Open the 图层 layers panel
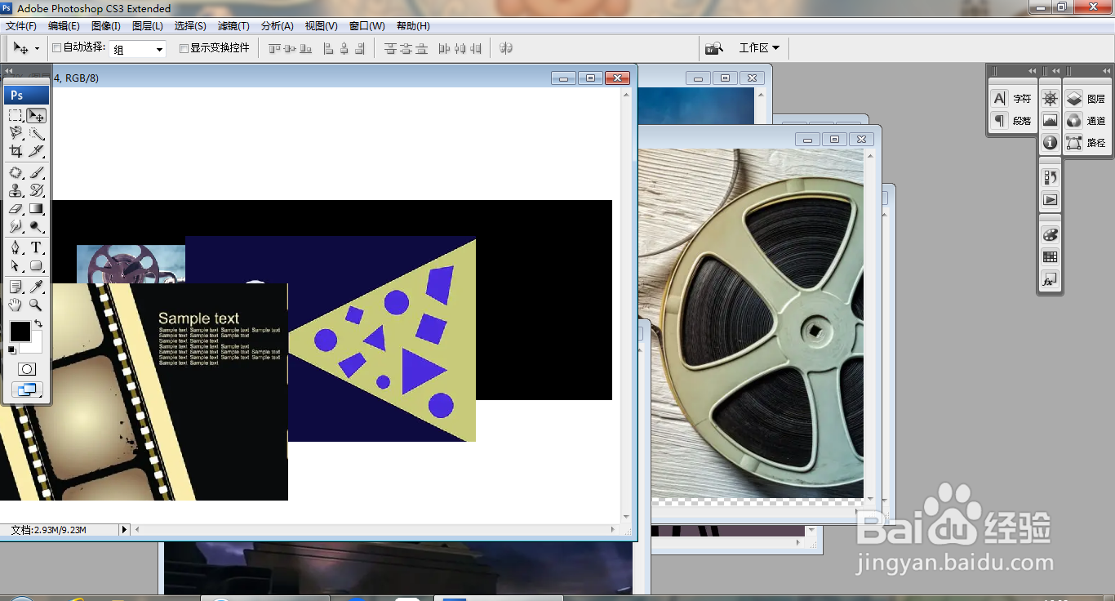This screenshot has width=1115, height=601. (1086, 99)
